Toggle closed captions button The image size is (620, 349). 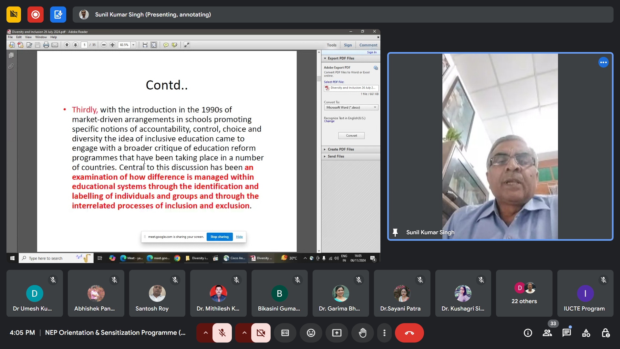(285, 333)
